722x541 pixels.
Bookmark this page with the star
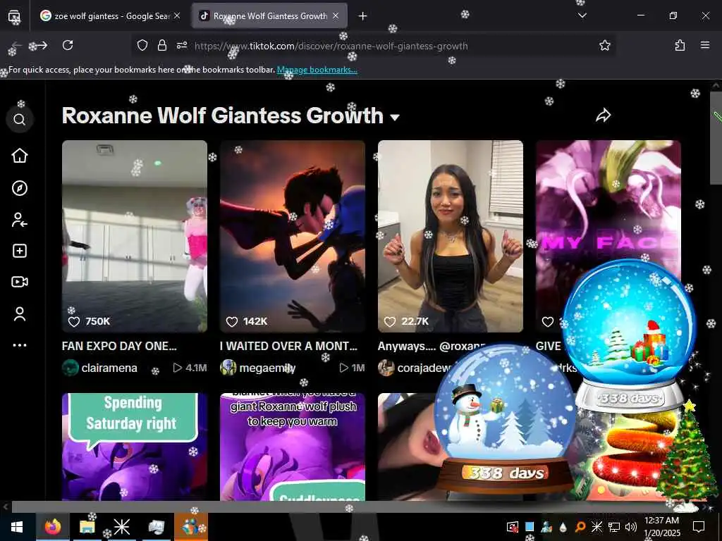pyautogui.click(x=604, y=45)
